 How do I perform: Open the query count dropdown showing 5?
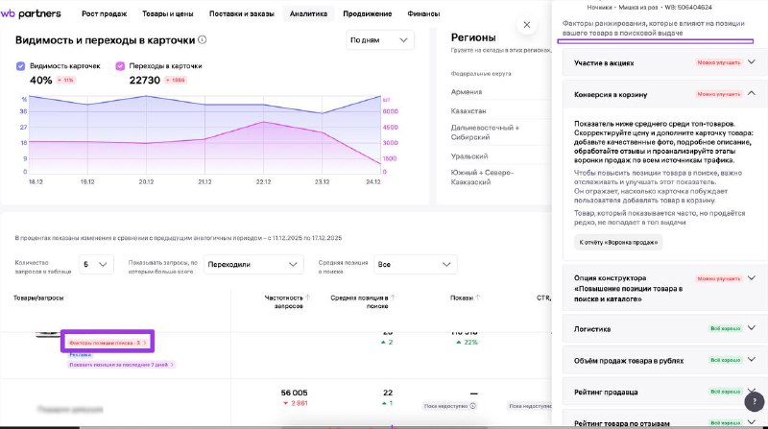(97, 264)
